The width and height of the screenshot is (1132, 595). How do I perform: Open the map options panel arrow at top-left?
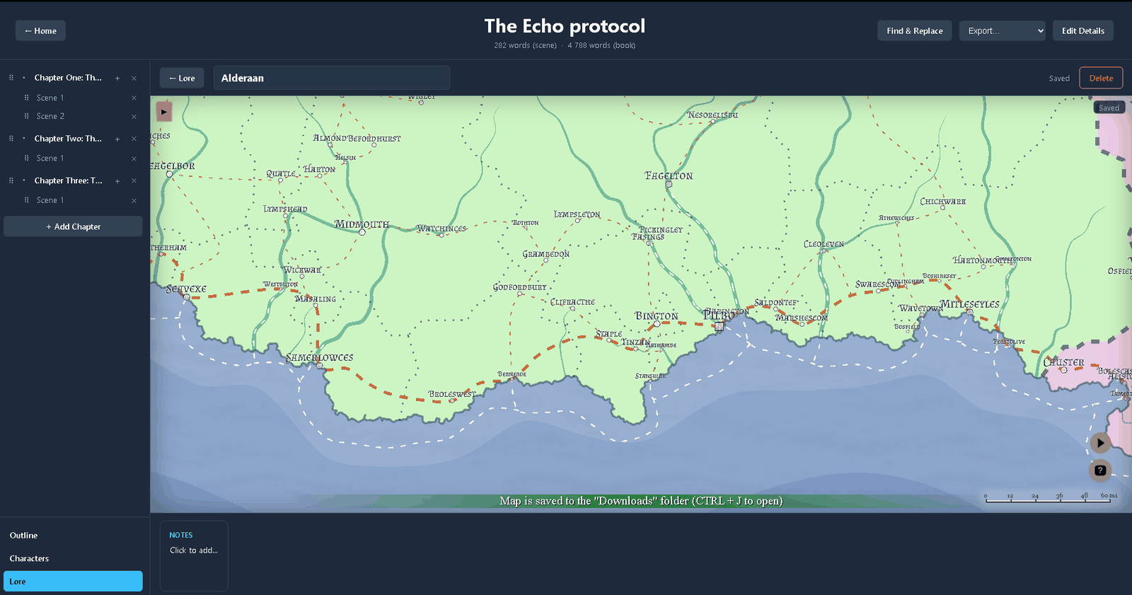click(x=163, y=112)
